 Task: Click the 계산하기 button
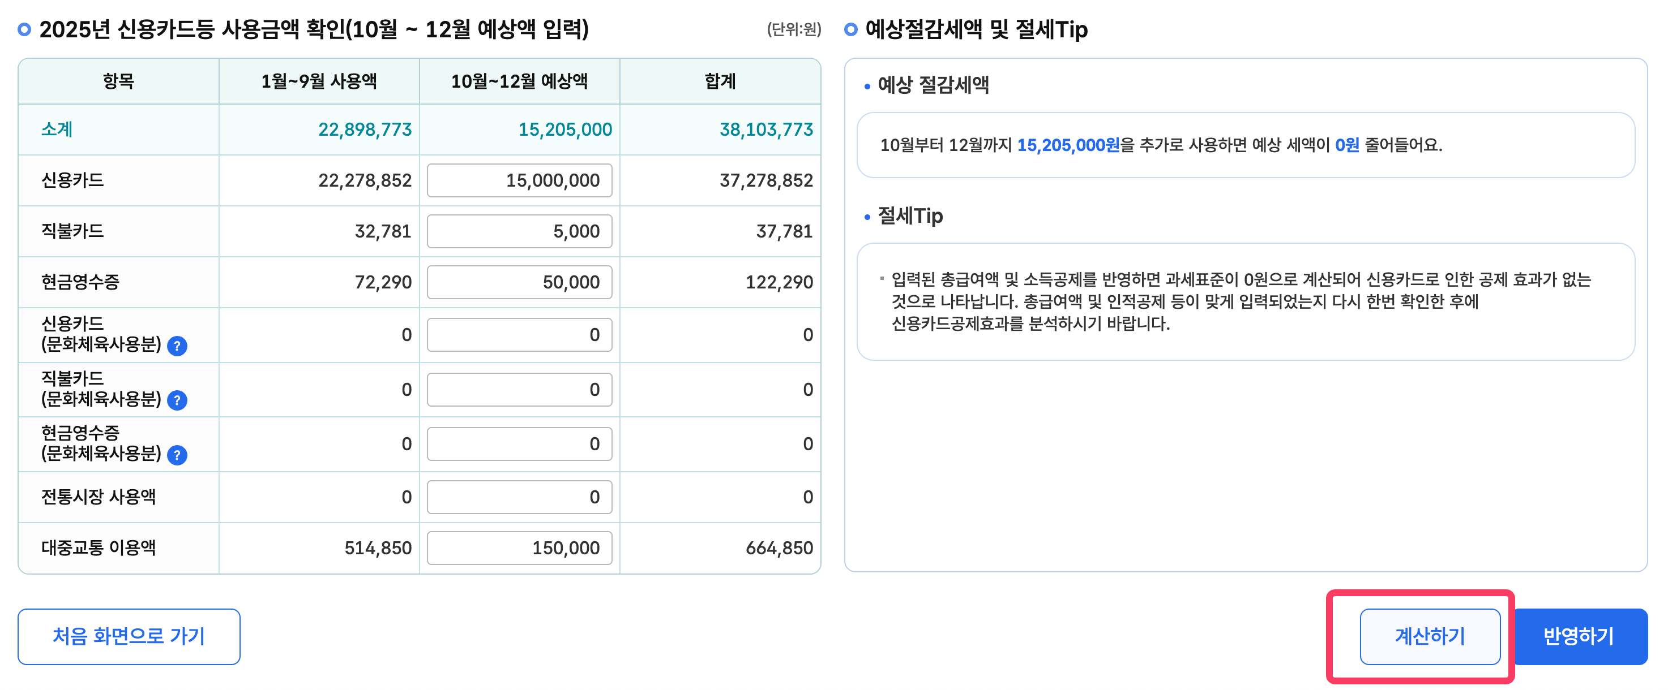point(1429,636)
